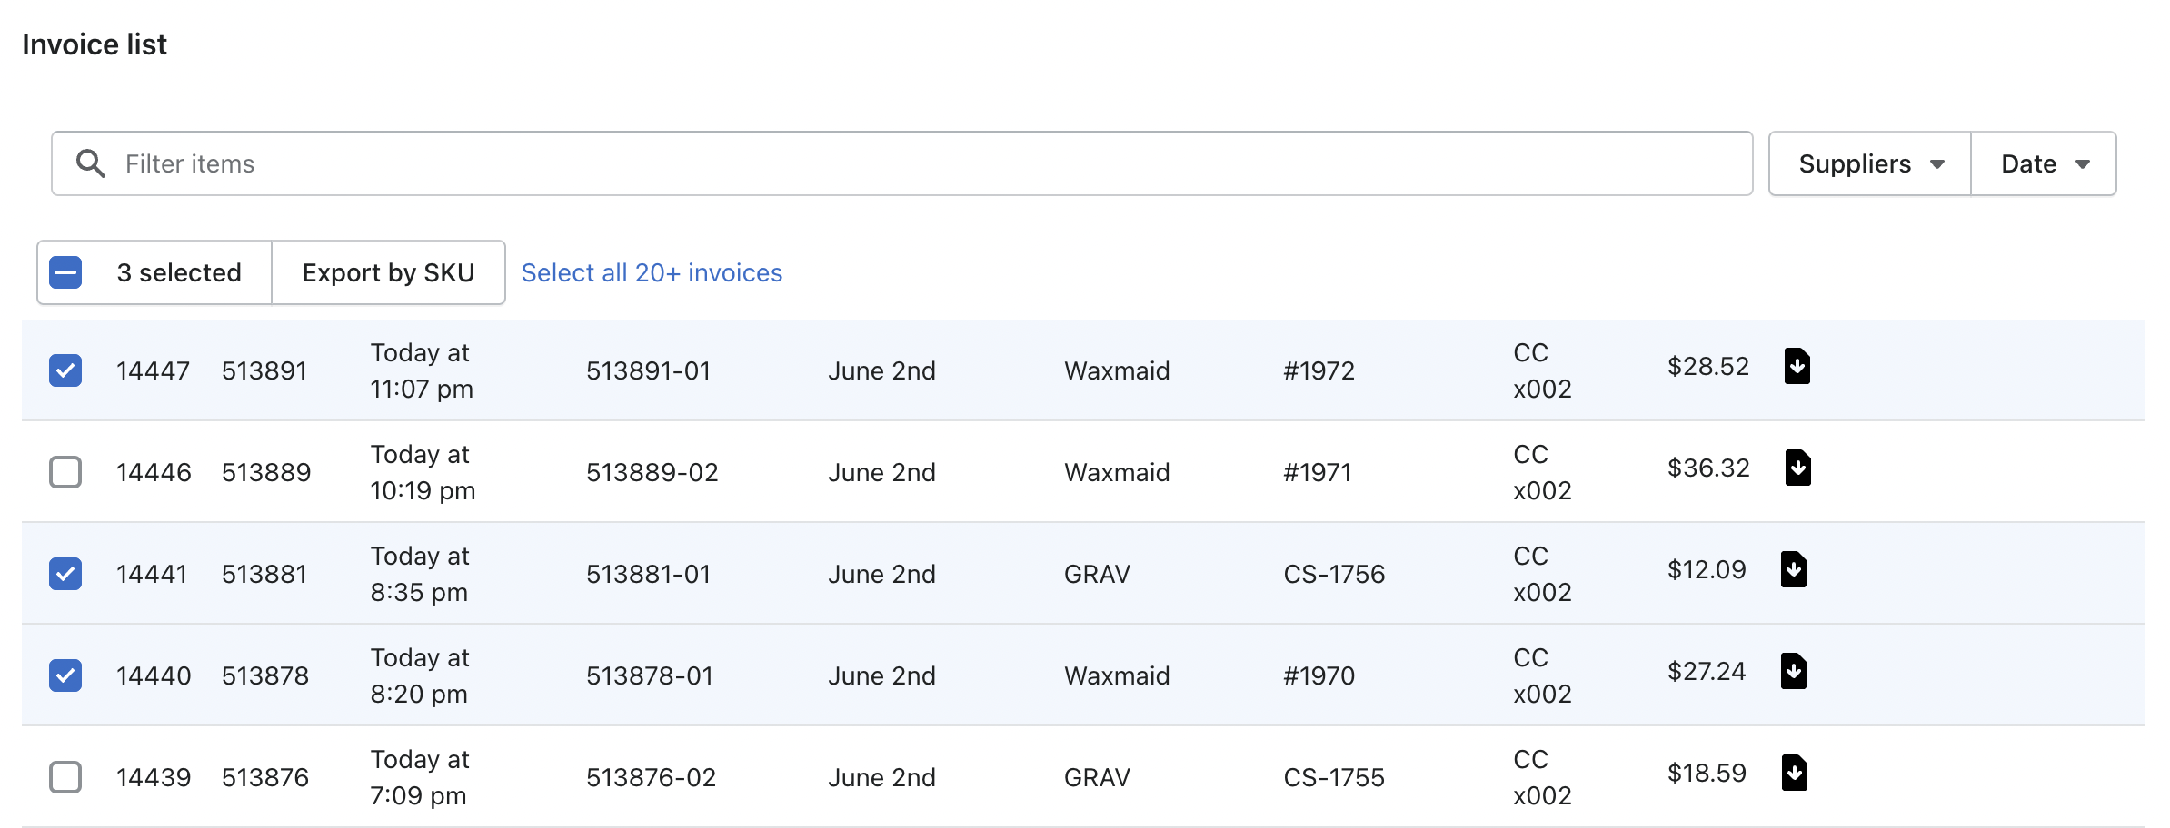Image resolution: width=2170 pixels, height=828 pixels.
Task: Expand the Date filter dropdown
Action: click(x=2044, y=163)
